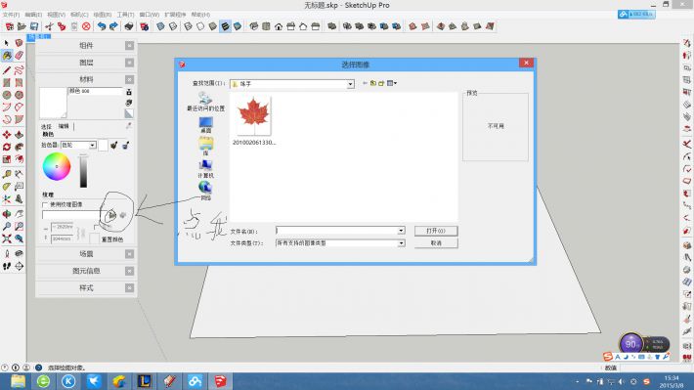Click the Zoom Extents tool

7,238
